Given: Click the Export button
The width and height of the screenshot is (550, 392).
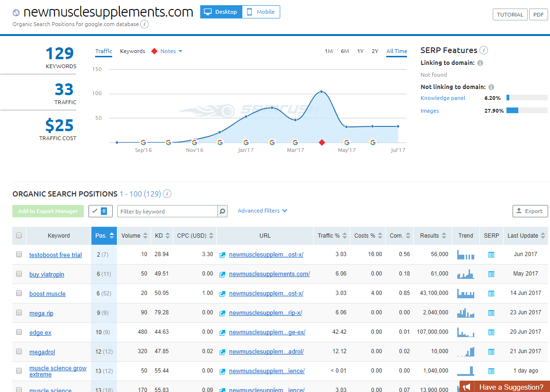Looking at the screenshot, I should click(530, 211).
